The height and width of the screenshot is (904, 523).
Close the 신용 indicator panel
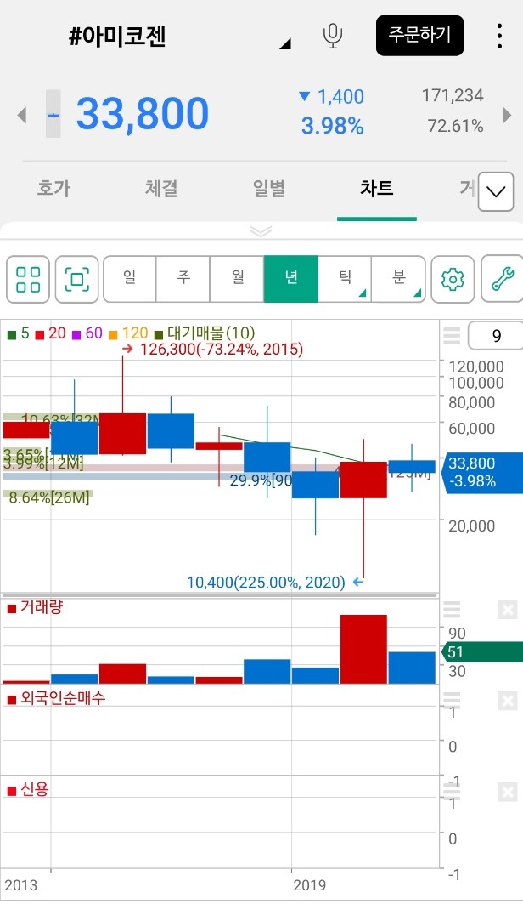click(x=508, y=792)
